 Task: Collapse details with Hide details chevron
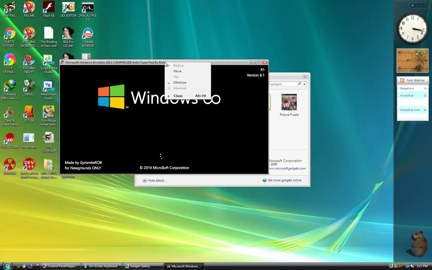[145, 180]
